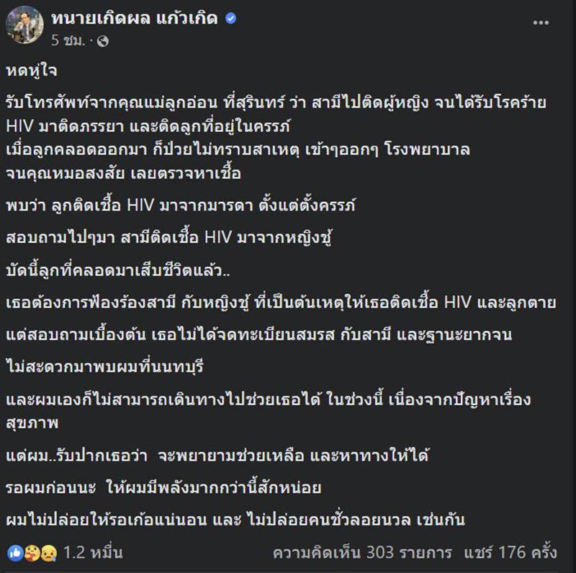Click the sad crying-face reaction icon
The image size is (576, 573).
[x=49, y=553]
